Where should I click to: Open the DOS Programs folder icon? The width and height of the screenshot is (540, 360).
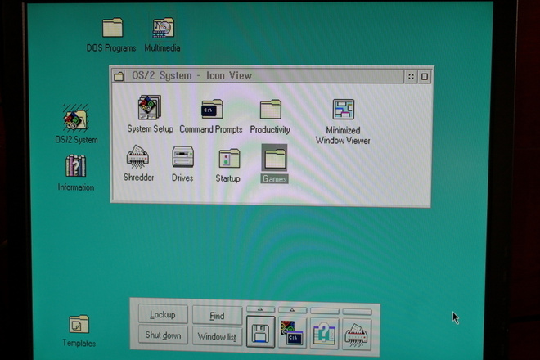point(112,28)
